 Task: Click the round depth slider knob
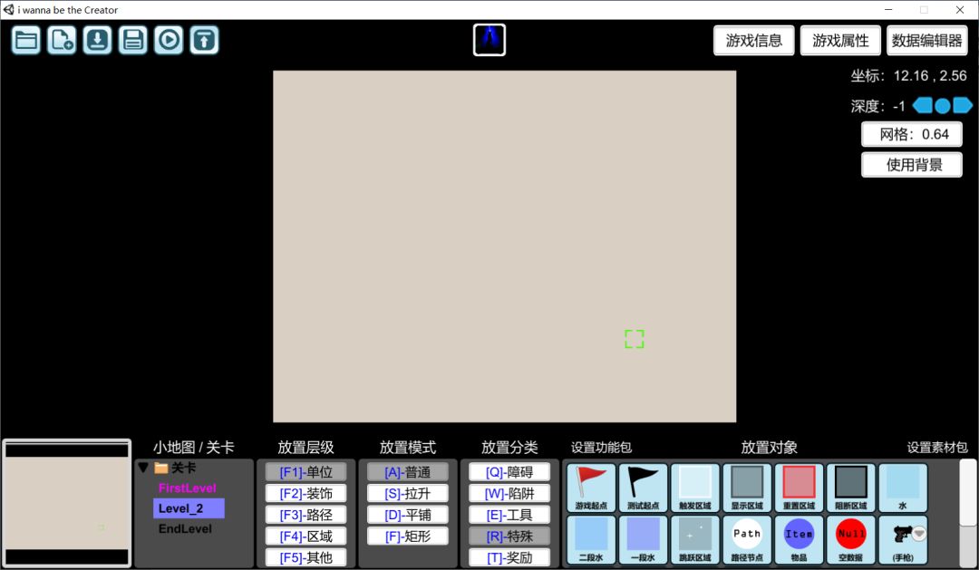[x=943, y=106]
